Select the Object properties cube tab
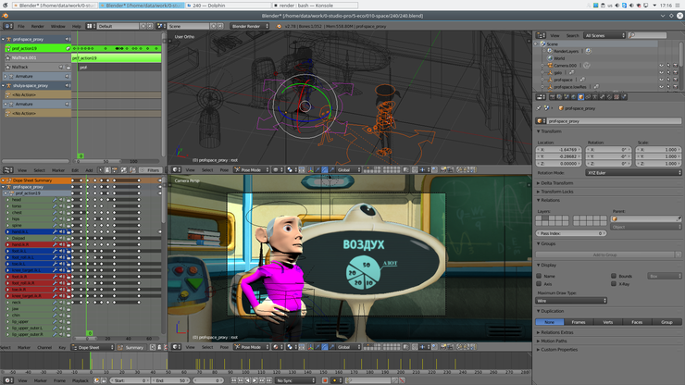This screenshot has height=385, width=685. [x=581, y=97]
